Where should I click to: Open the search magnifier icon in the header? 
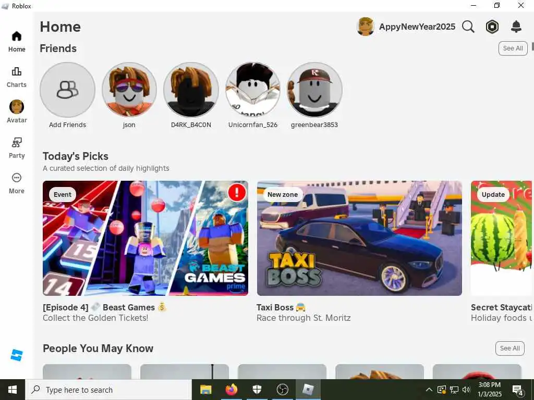(x=468, y=27)
